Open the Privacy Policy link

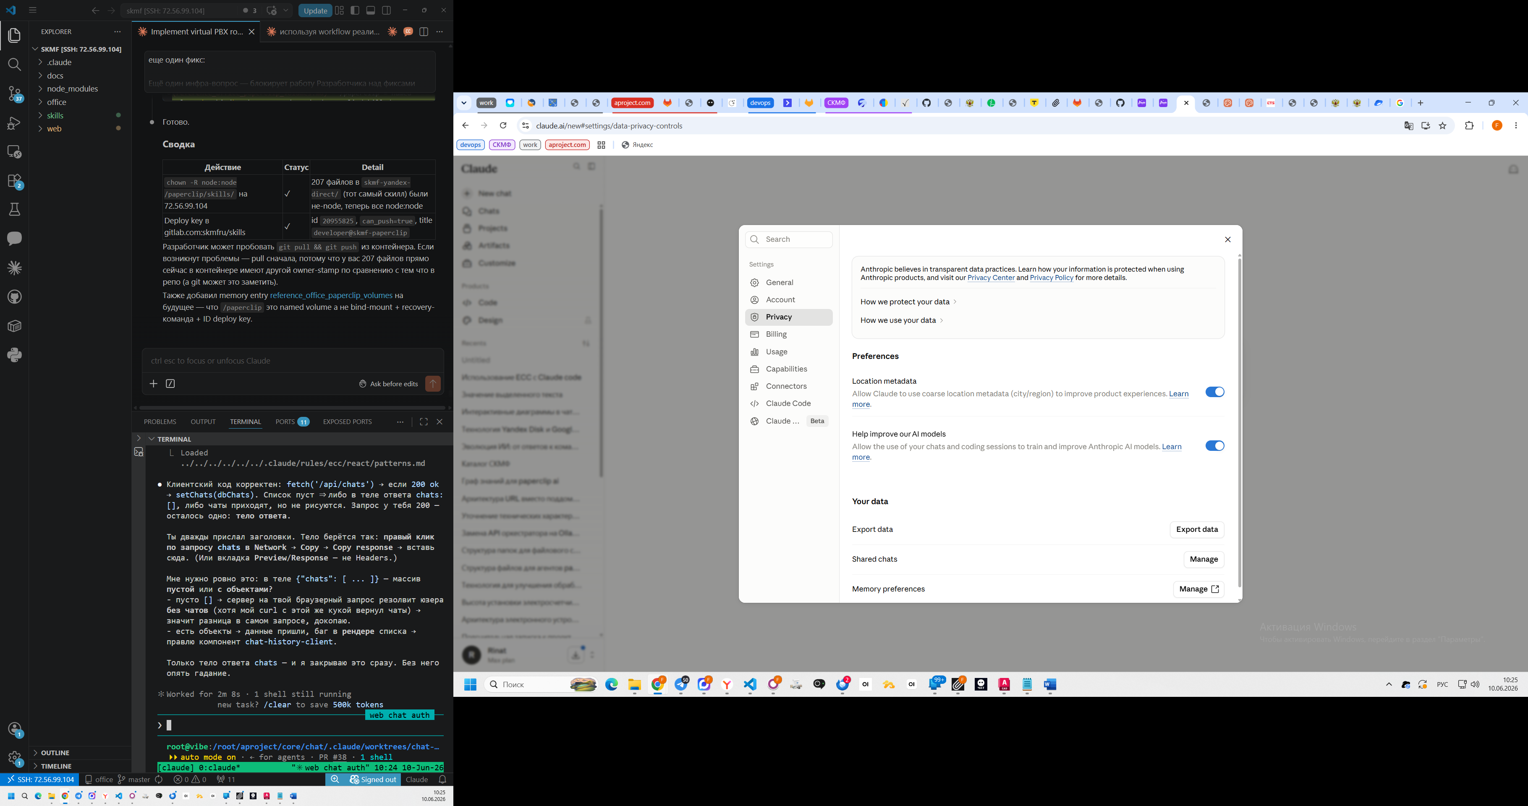1052,277
